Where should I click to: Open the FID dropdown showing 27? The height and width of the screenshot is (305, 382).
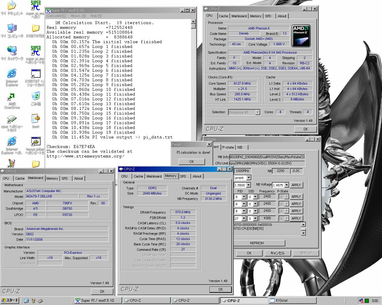(x=244, y=218)
